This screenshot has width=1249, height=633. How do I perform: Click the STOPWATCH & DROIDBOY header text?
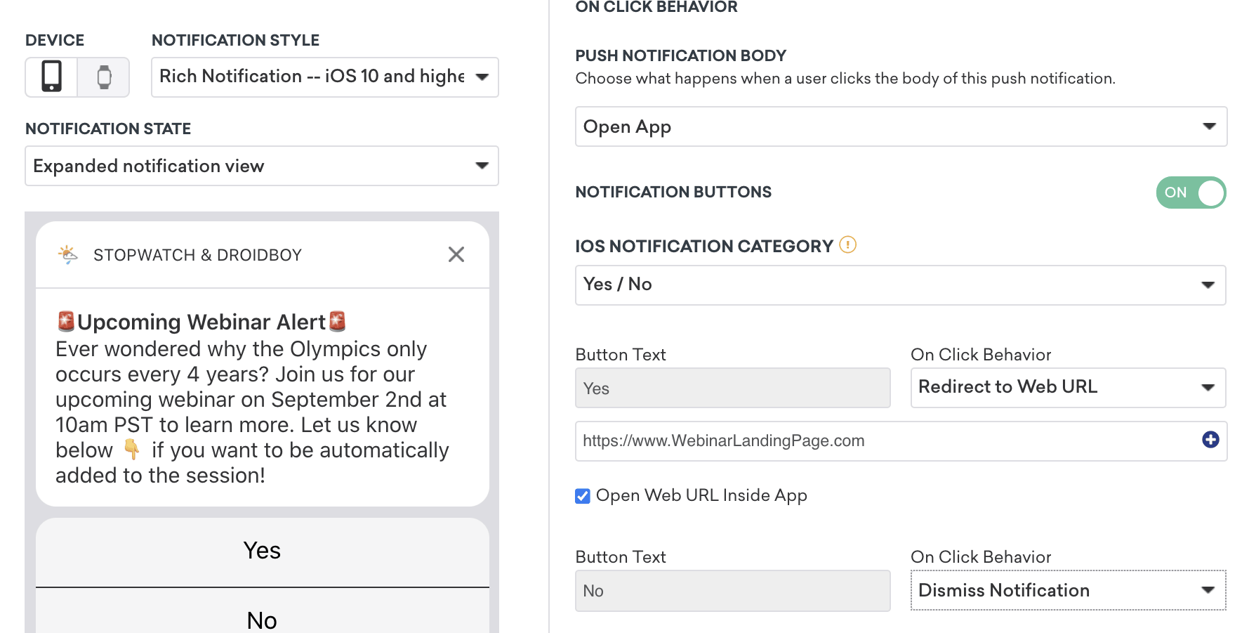(197, 255)
